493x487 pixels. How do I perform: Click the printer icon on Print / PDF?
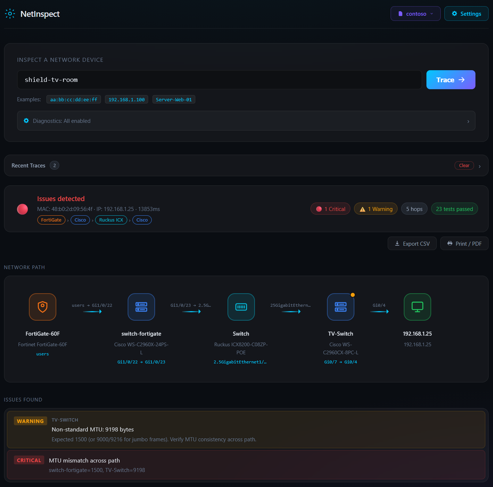click(x=450, y=243)
